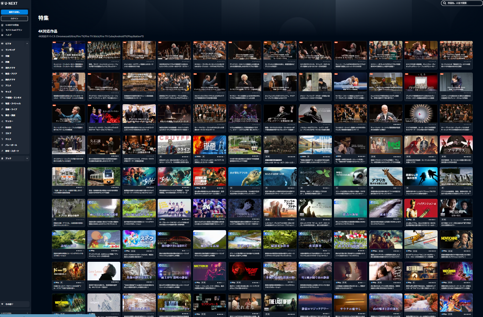Open the HIT ME HARD AND SOFT thumbnail
The image size is (483, 317).
pyautogui.click(x=210, y=145)
